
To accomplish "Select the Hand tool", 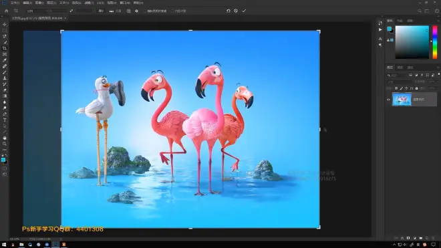I will 5,138.
